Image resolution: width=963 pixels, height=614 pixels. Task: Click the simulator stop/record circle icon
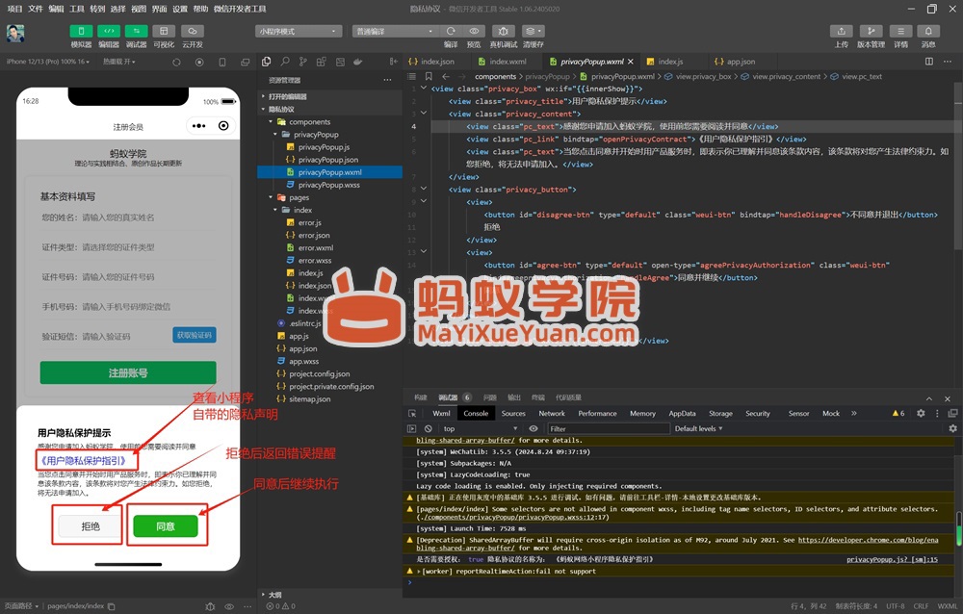(199, 62)
